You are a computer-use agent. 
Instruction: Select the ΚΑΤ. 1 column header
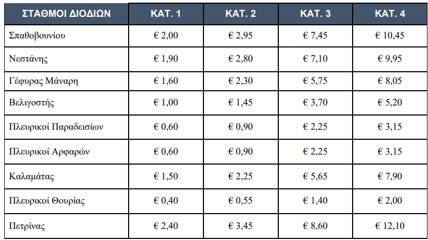pyautogui.click(x=166, y=13)
